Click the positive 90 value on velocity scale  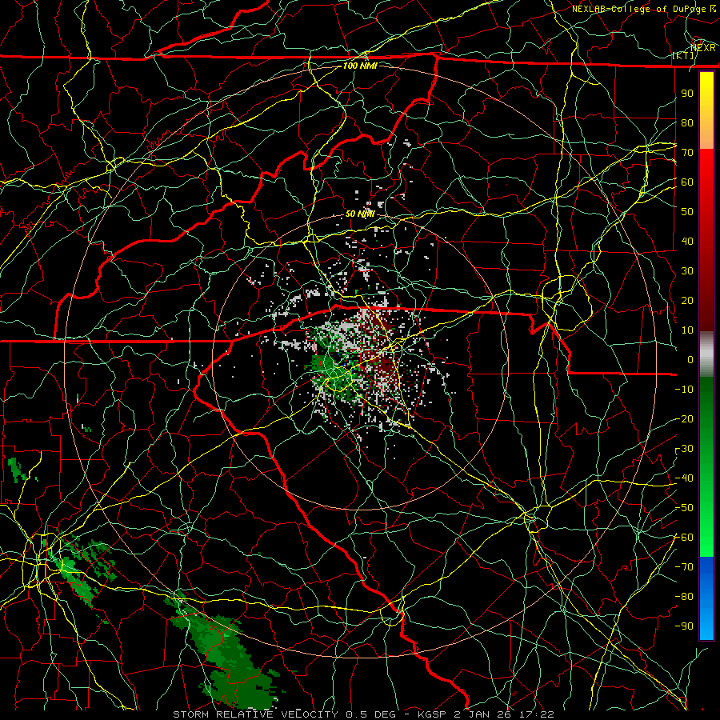[687, 94]
